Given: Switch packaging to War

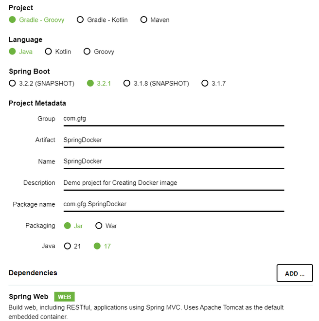Looking at the screenshot, I should point(99,226).
